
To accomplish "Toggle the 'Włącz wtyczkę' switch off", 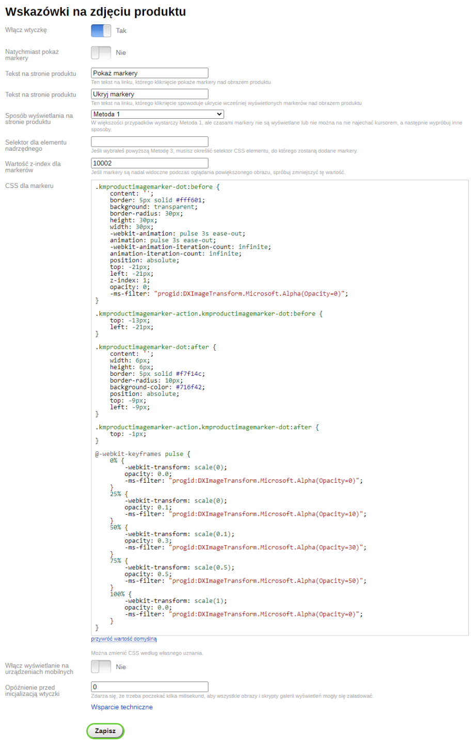I will [101, 31].
